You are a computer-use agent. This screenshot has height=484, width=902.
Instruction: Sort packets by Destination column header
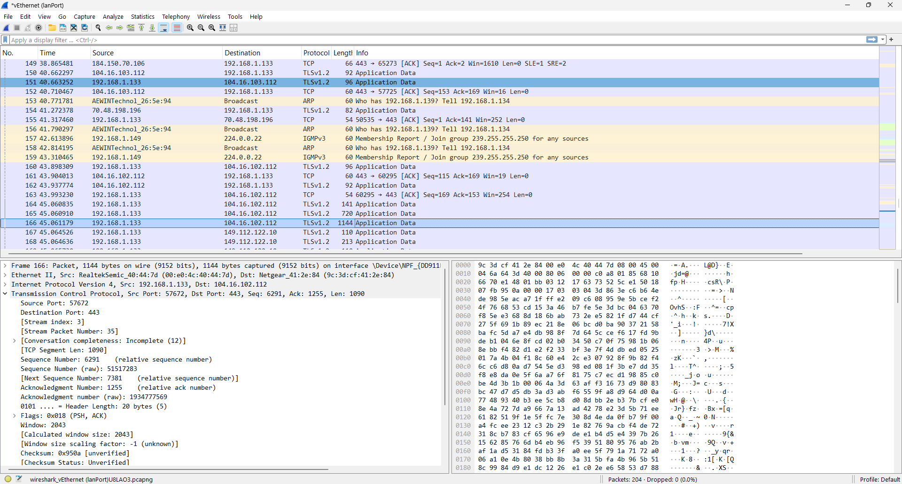262,53
